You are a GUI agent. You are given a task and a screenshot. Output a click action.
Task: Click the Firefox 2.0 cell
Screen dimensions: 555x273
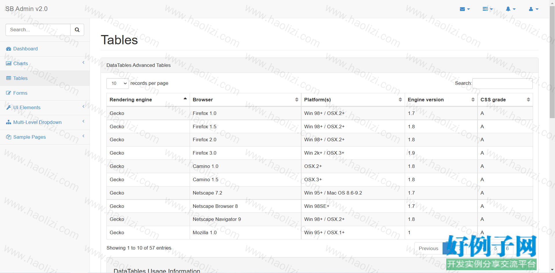pos(245,140)
